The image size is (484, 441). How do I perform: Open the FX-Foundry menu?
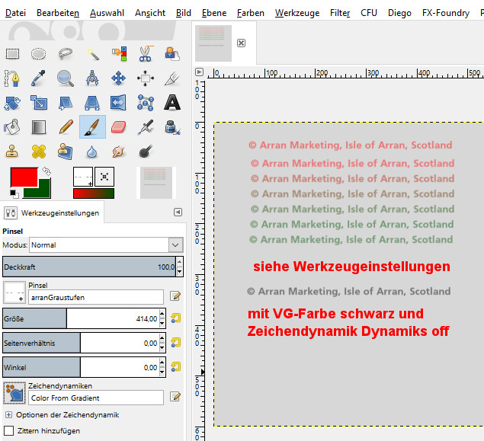click(446, 13)
